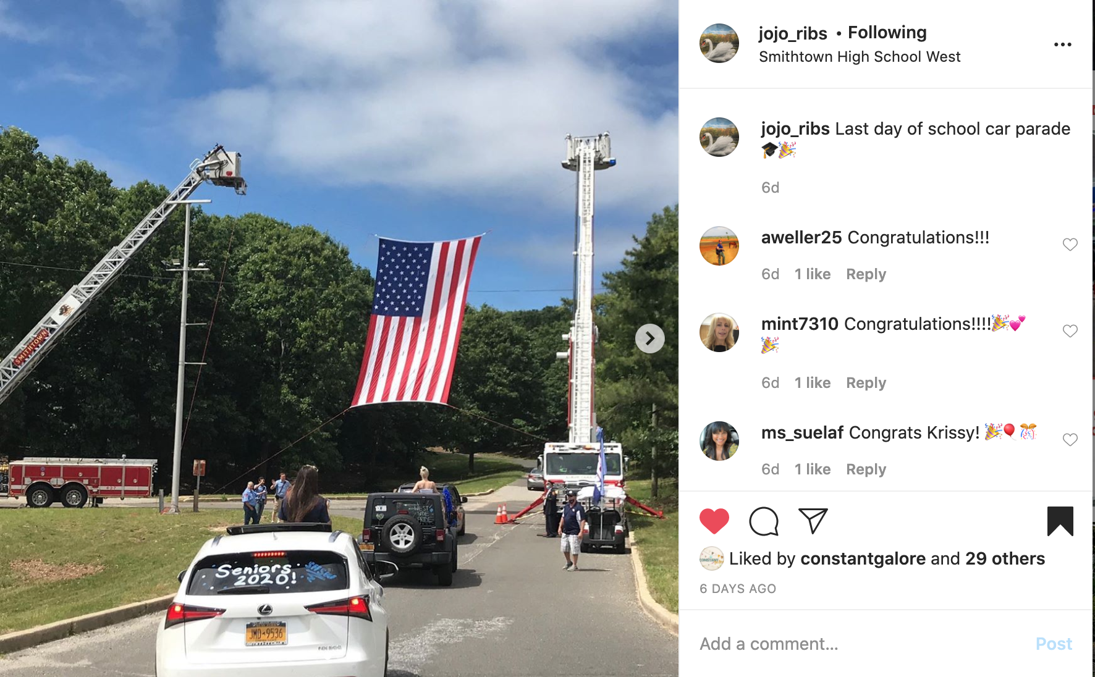This screenshot has width=1095, height=677.
Task: View mint7310's profile picture
Action: 719,332
